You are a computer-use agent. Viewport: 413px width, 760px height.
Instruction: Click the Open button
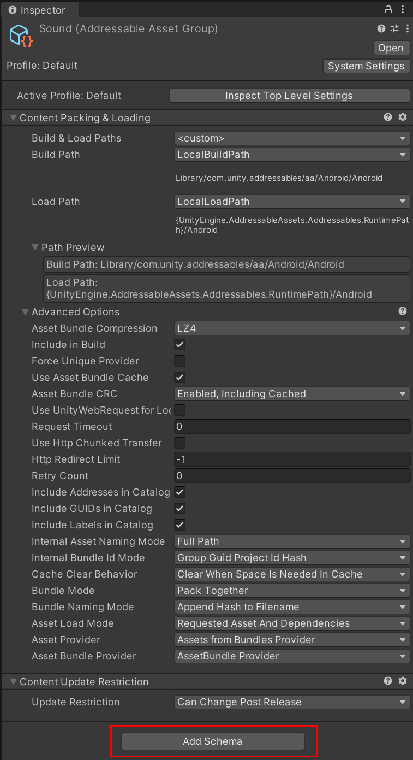tap(391, 48)
